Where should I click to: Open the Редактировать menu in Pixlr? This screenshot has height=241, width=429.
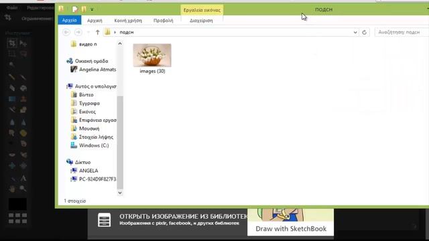[x=40, y=7]
